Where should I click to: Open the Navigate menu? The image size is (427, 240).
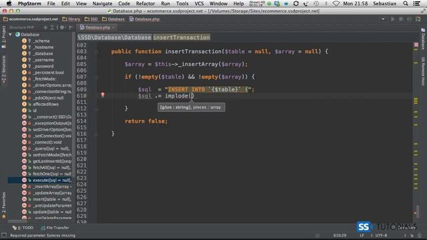[102, 3]
